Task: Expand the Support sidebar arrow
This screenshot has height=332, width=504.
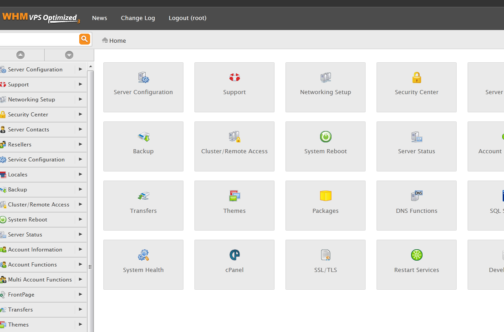Action: 80,84
